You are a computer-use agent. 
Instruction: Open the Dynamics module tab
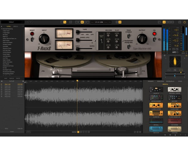tap(151, 81)
